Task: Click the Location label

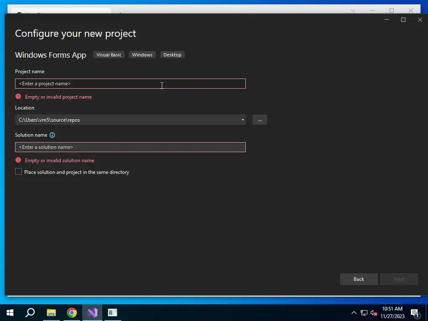Action: (25, 107)
